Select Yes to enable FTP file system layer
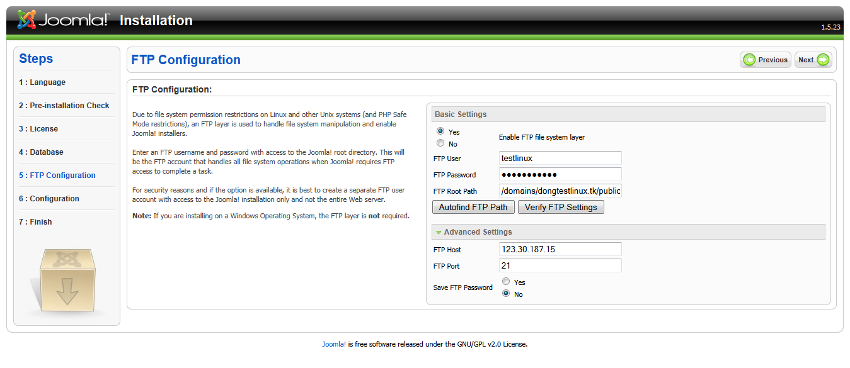This screenshot has width=850, height=368. tap(440, 131)
